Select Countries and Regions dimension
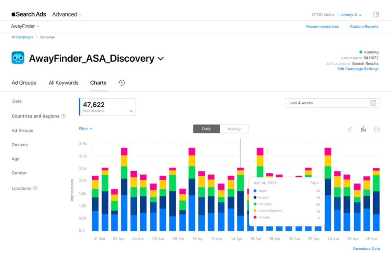The height and width of the screenshot is (261, 391). tap(35, 116)
